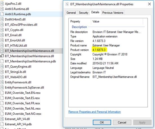Click the EntityFramework.dll file icon
The width and height of the screenshot is (155, 129).
click(2, 82)
